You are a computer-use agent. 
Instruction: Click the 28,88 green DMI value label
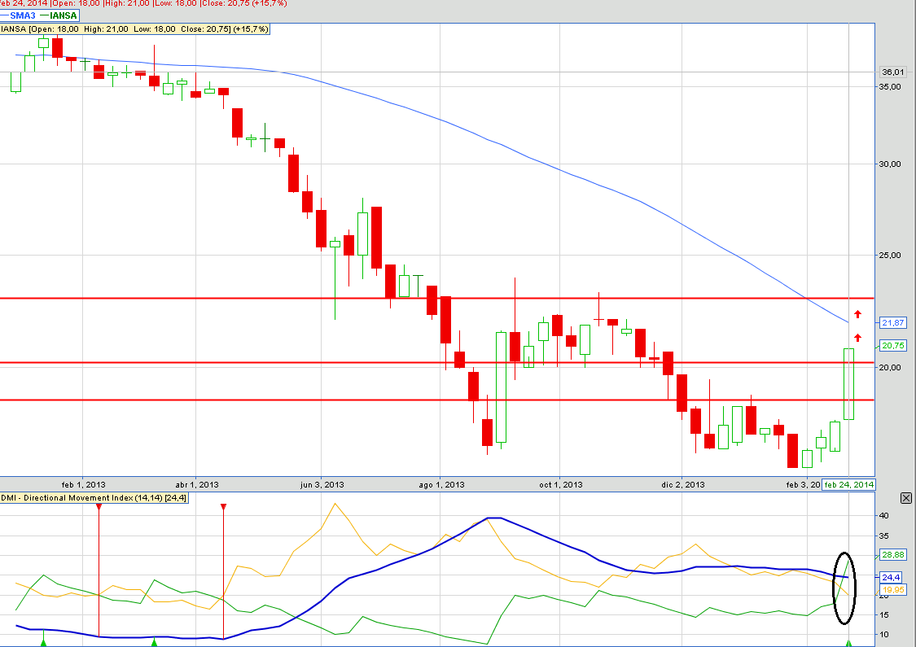pyautogui.click(x=893, y=555)
